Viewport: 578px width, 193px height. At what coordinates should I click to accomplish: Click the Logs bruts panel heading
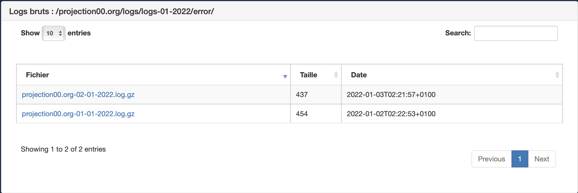(112, 11)
